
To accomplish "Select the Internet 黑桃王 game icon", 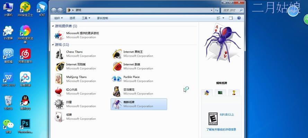I will click(x=117, y=54).
